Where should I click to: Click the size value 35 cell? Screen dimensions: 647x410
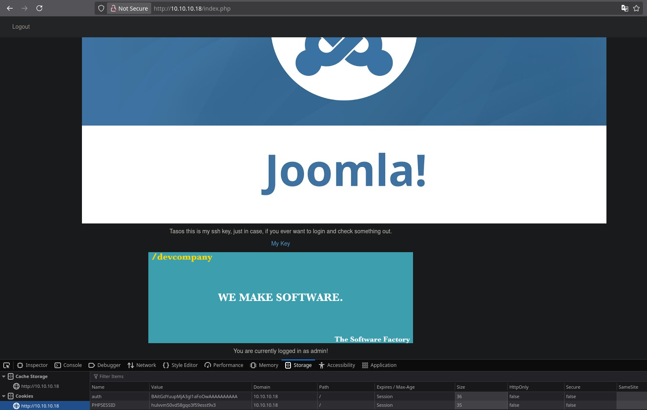coord(481,405)
